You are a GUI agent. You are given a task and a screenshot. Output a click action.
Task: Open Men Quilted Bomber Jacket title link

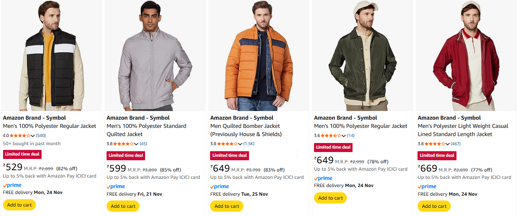tap(245, 126)
